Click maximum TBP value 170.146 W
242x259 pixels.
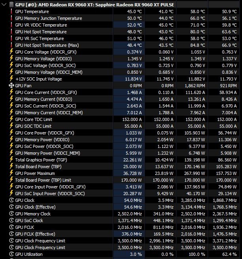pos(195,167)
